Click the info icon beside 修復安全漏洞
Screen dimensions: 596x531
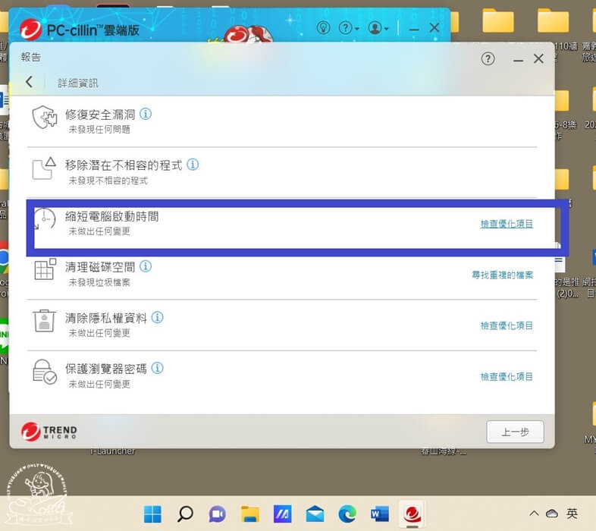(x=146, y=114)
